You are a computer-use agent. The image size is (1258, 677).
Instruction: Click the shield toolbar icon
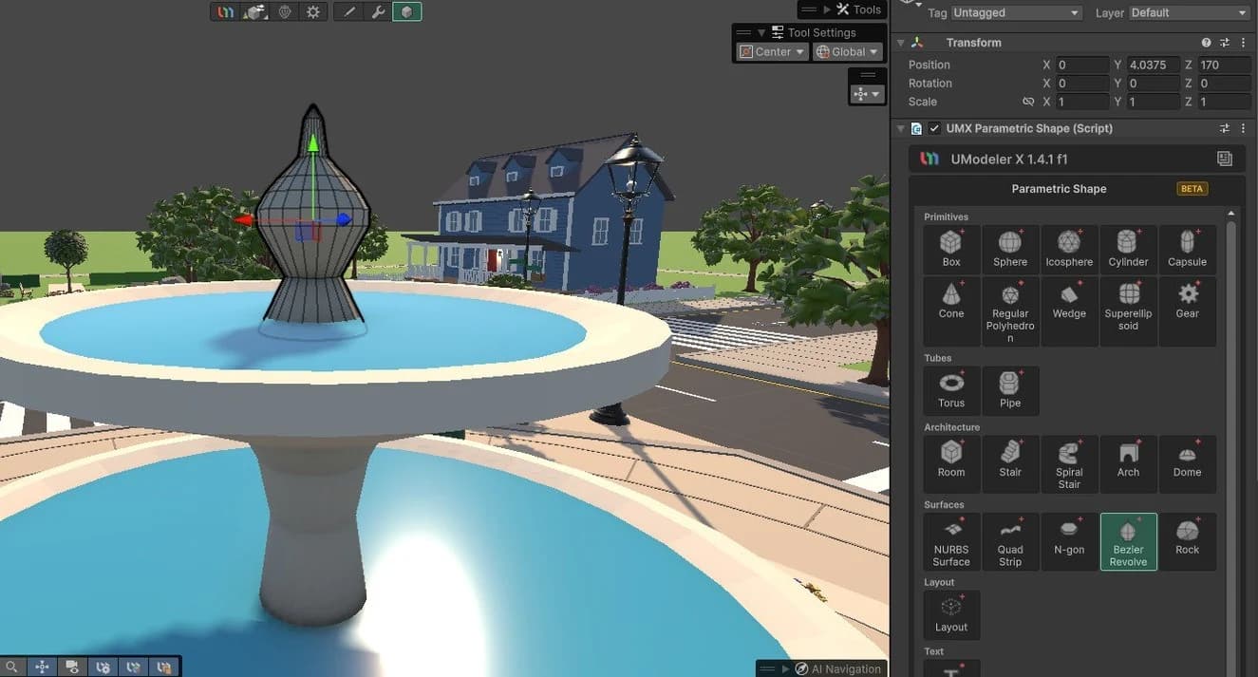pyautogui.click(x=284, y=11)
